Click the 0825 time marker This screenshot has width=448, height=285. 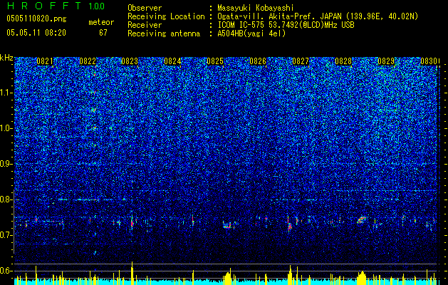(x=215, y=61)
